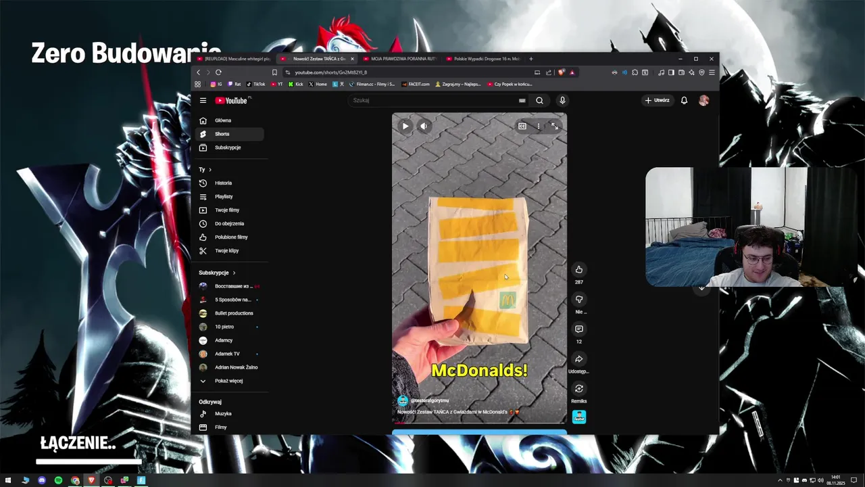Open Spotify from the taskbar
This screenshot has width=865, height=487.
pos(58,480)
